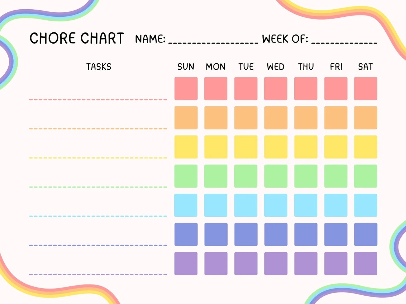This screenshot has height=304, width=406.
Task: Tick the red box under SAT
Action: 365,89
